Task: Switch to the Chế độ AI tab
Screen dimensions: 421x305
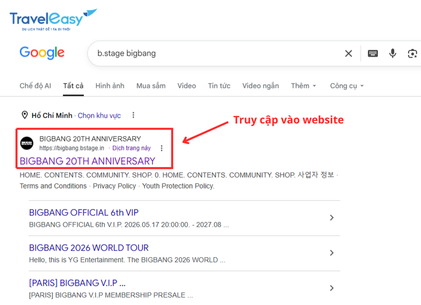Action: (35, 86)
